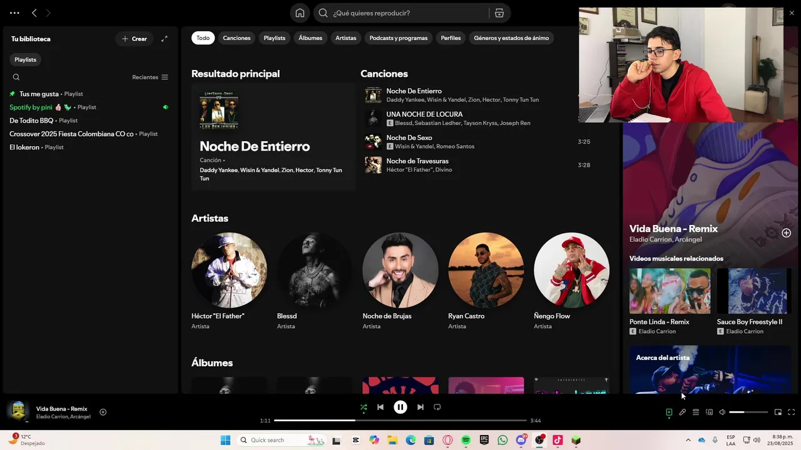Open the Podcasts y programas tab
The height and width of the screenshot is (450, 801).
click(x=399, y=38)
